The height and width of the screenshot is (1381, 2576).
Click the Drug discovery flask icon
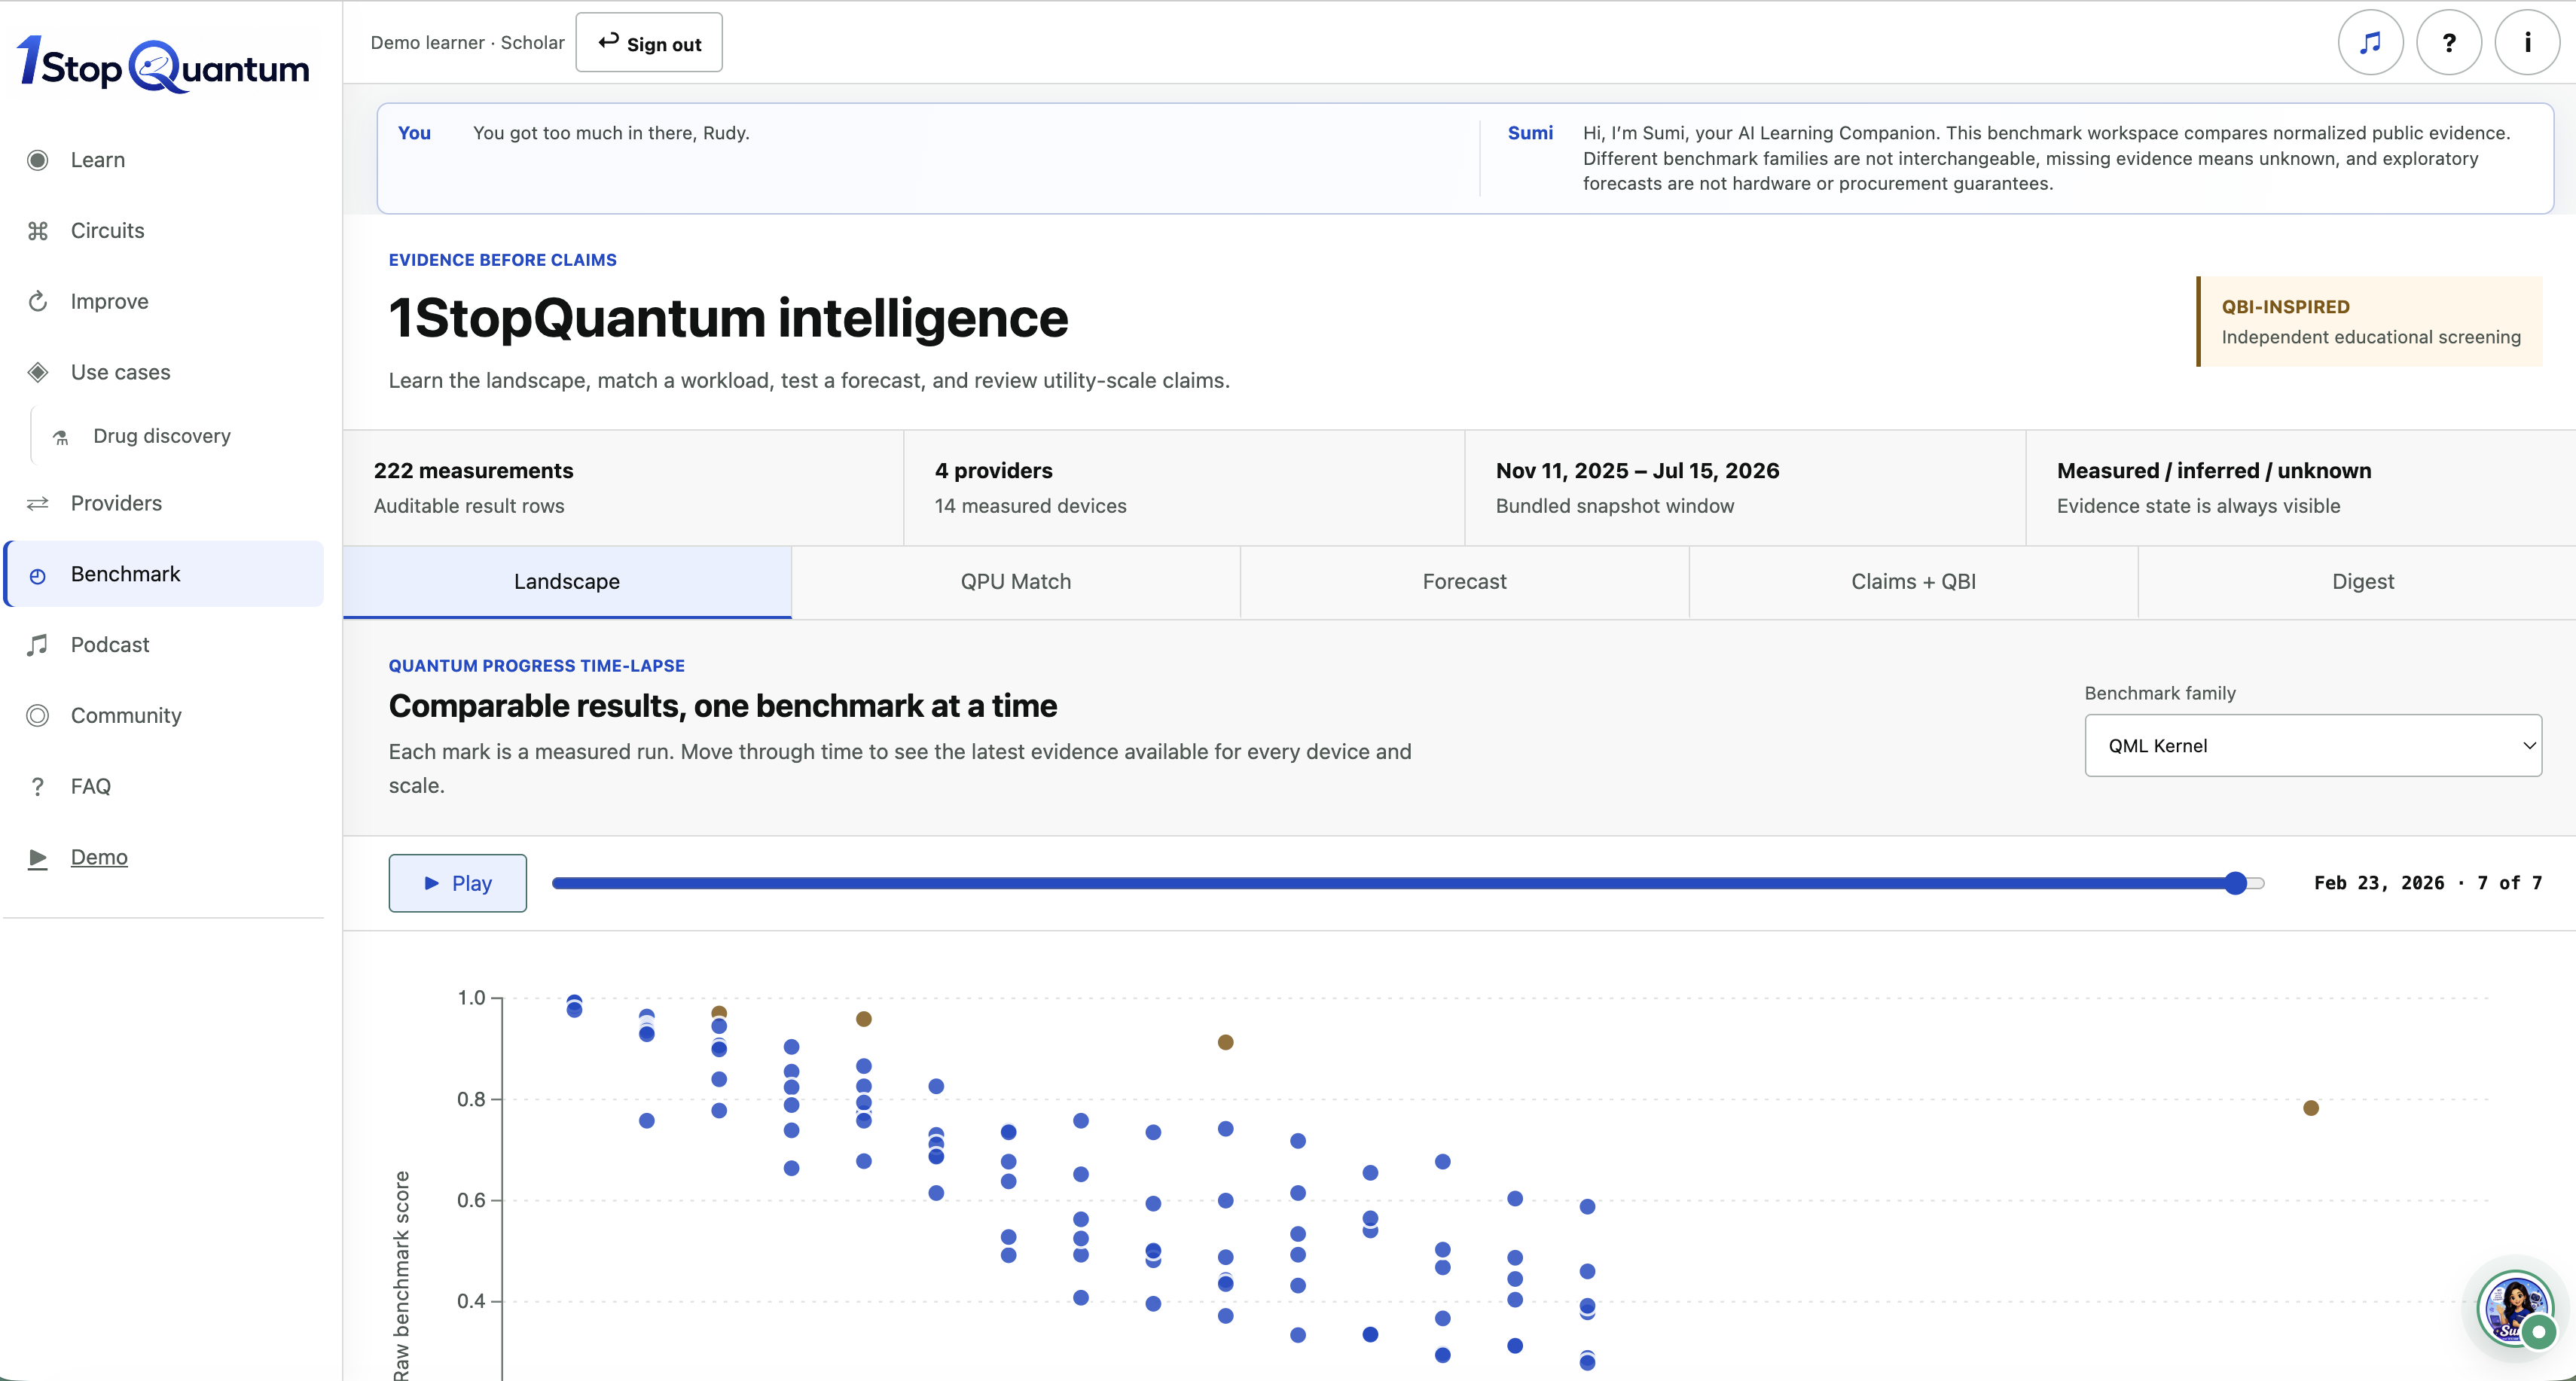(61, 437)
